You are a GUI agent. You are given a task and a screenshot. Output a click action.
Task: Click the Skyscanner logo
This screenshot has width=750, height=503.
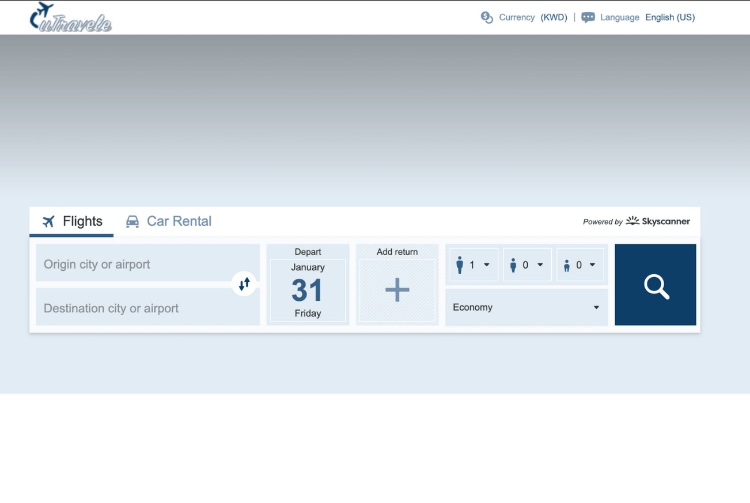tap(658, 221)
